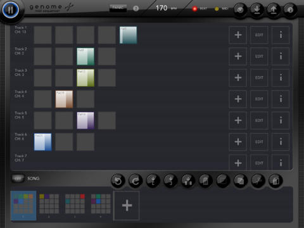Open the round info button at top right

[290, 9]
